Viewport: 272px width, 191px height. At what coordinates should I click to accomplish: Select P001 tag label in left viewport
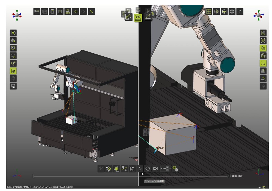click(78, 121)
